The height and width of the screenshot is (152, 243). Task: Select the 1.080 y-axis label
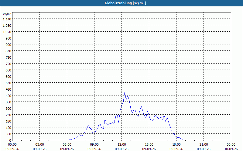tap(7, 26)
